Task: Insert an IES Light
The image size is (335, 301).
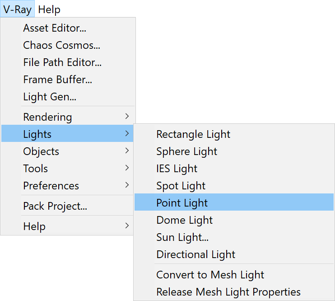Action: coord(234,169)
